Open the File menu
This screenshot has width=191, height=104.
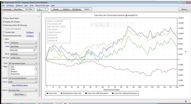point(3,6)
